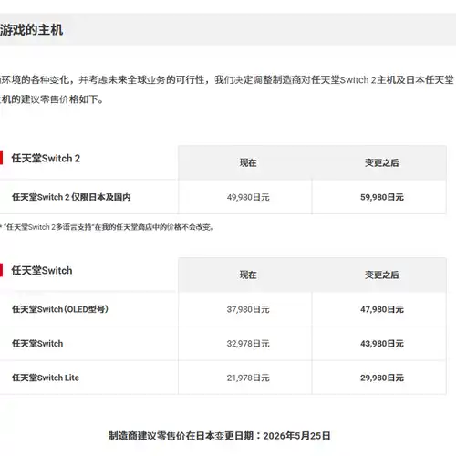The image size is (456, 456).
Task: Click the 29,980日元 Switch Lite new price
Action: coord(382,378)
